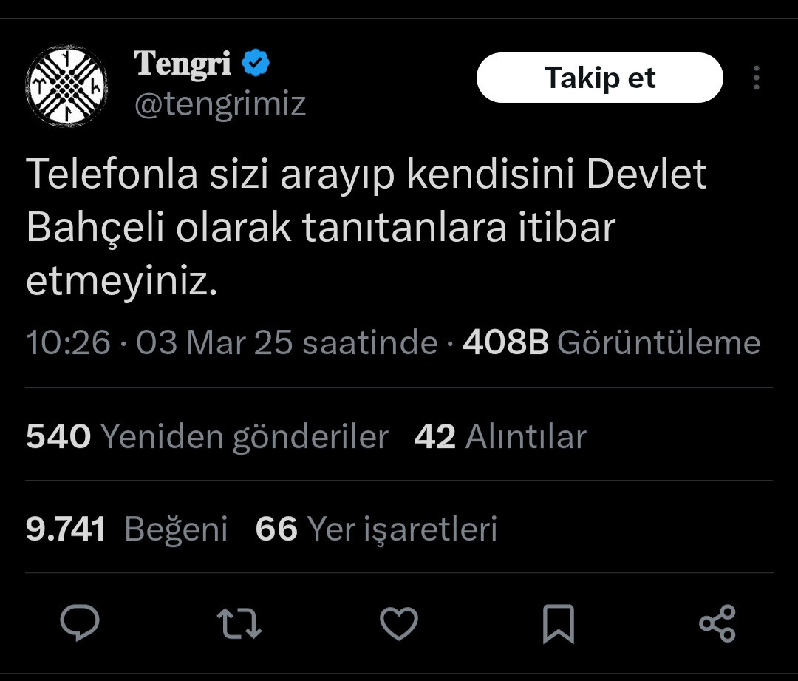Click the 10:26 · 03 Mar 25 timestamp
This screenshot has width=798, height=681.
pos(231,342)
